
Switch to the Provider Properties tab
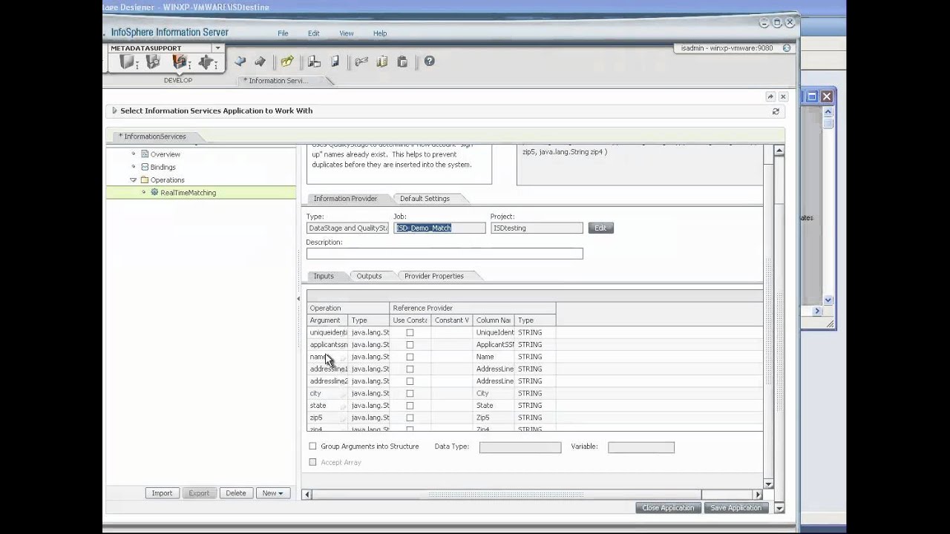point(434,276)
